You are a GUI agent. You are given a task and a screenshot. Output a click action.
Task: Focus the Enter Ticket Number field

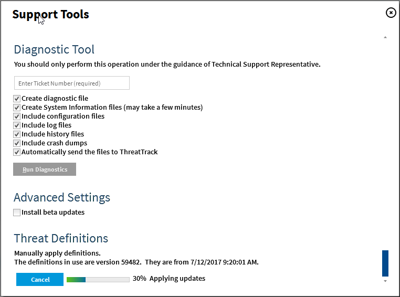(72, 83)
